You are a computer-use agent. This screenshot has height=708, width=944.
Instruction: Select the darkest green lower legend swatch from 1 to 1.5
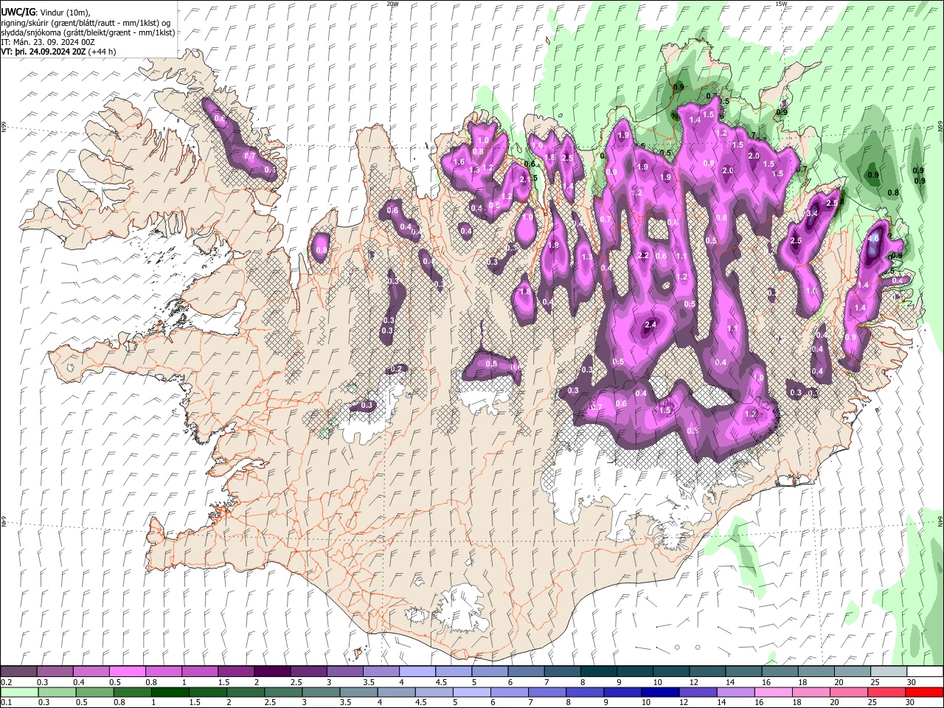(170, 692)
